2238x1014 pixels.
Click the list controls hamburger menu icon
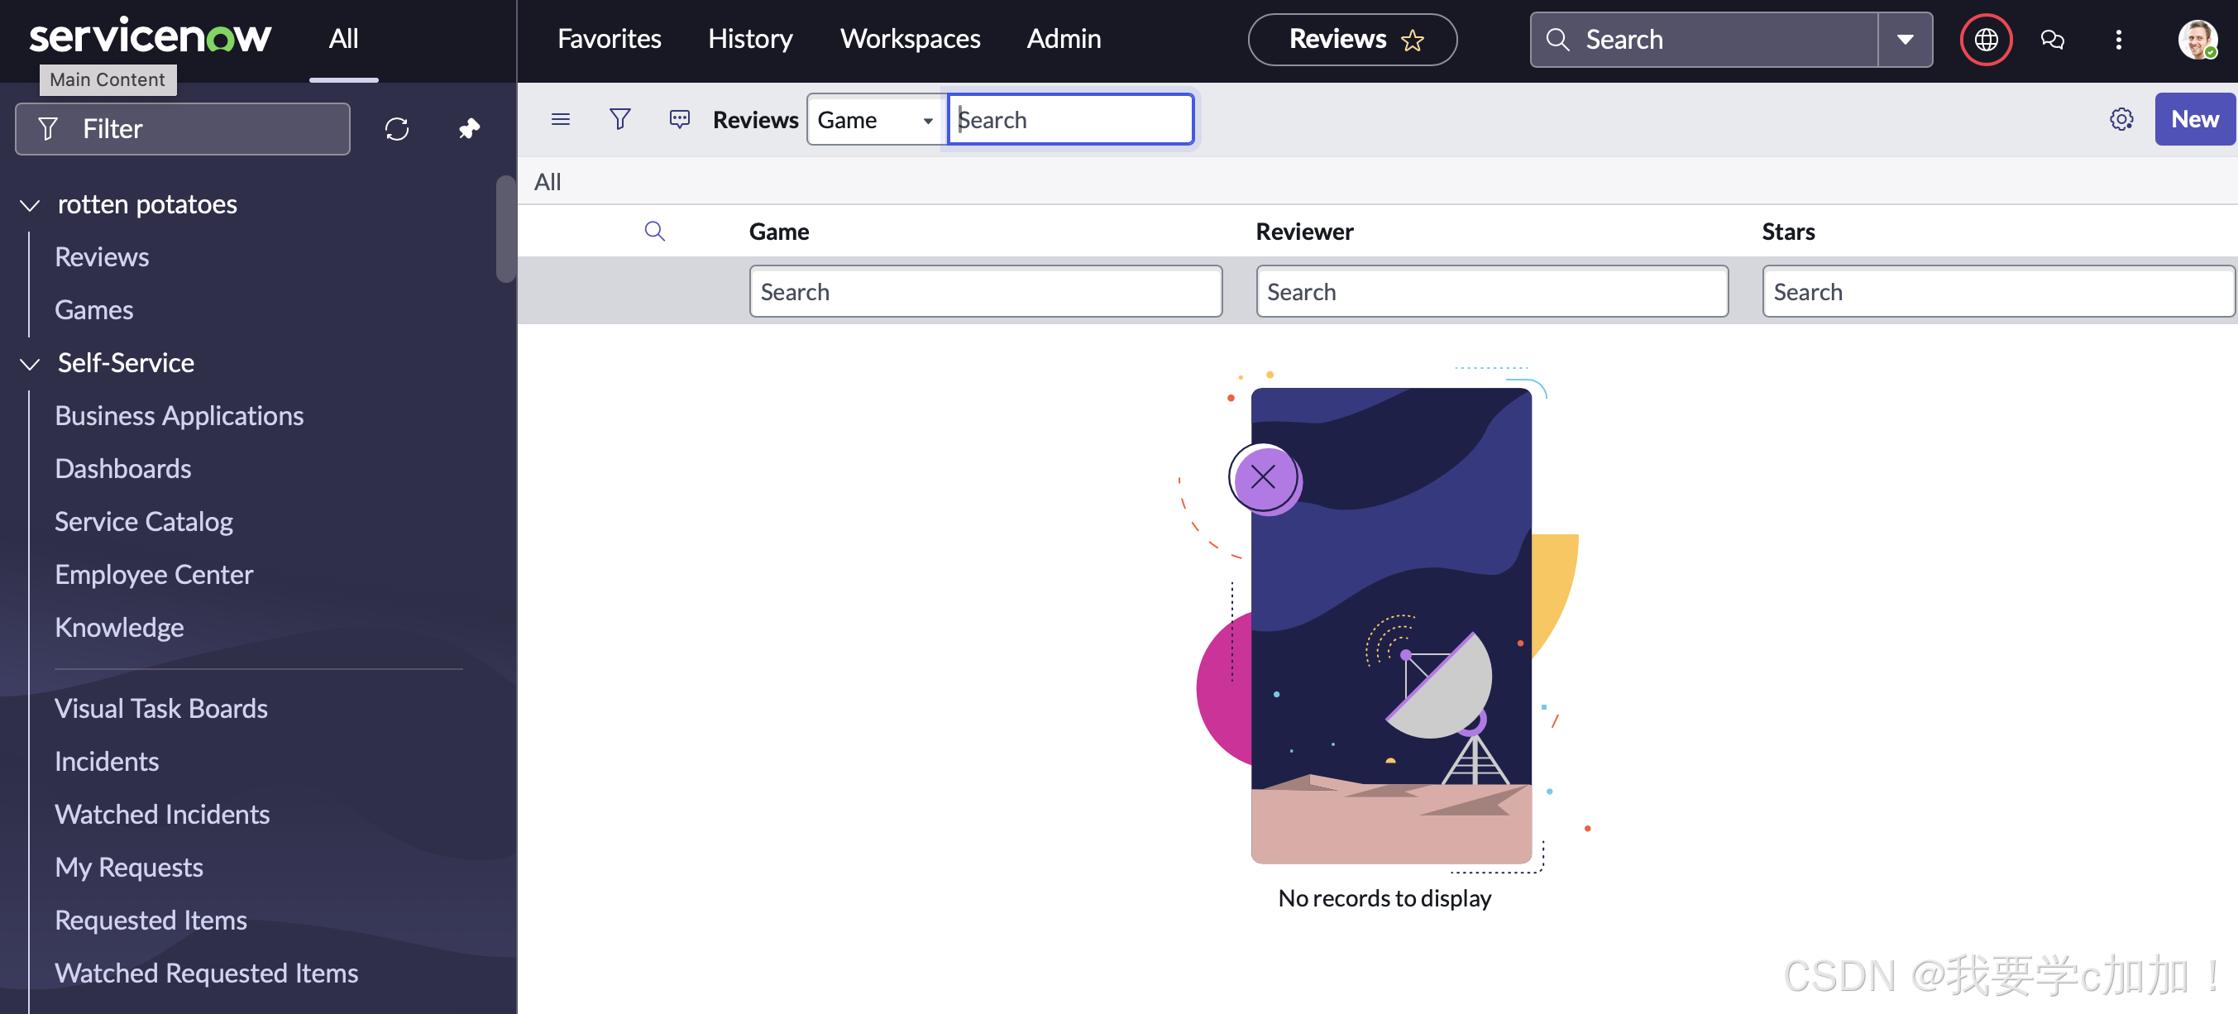(x=561, y=119)
